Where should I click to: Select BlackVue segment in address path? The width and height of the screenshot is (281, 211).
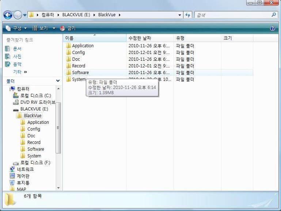pos(107,15)
